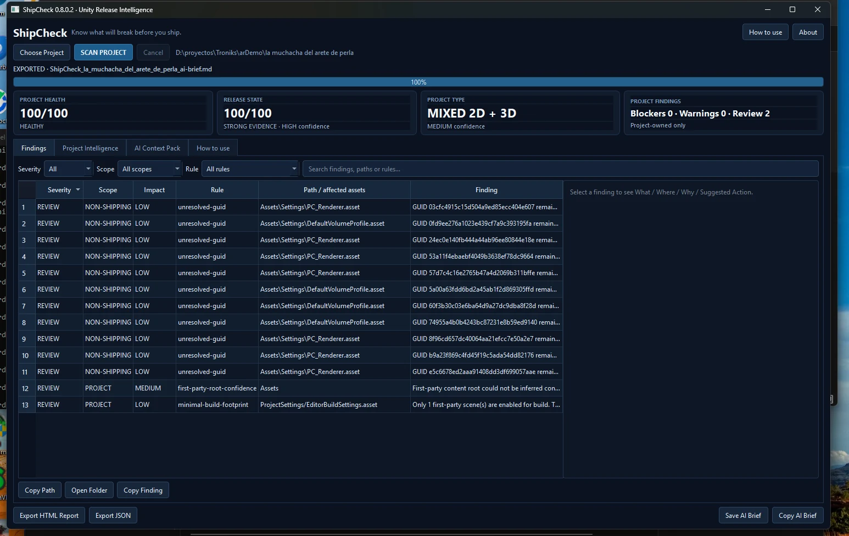Open the About dialog button

click(808, 32)
